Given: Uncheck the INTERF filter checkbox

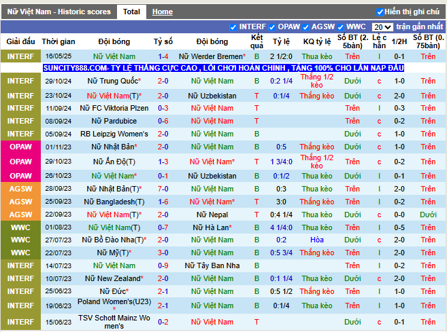Looking at the screenshot, I should (233, 27).
